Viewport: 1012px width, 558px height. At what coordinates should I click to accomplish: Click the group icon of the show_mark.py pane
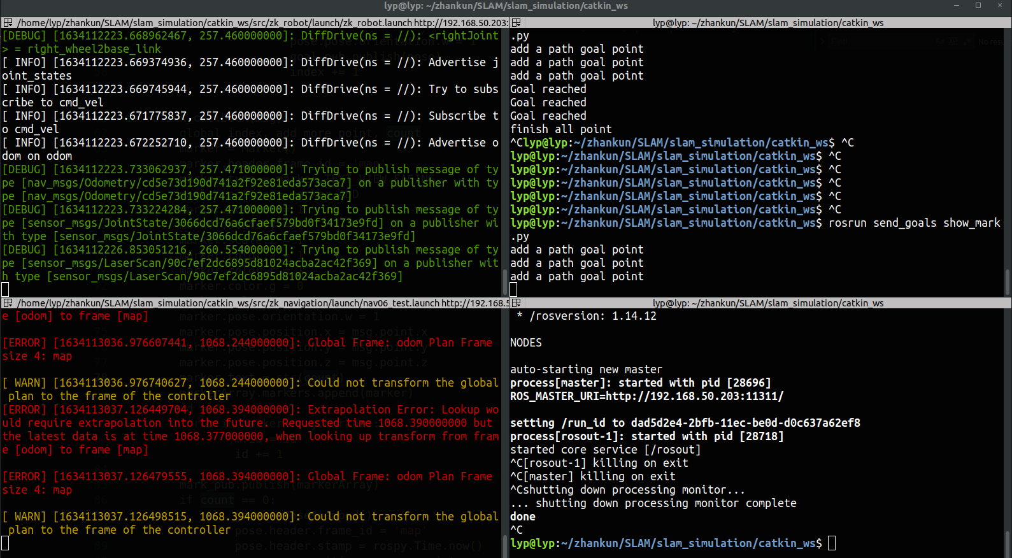click(517, 22)
